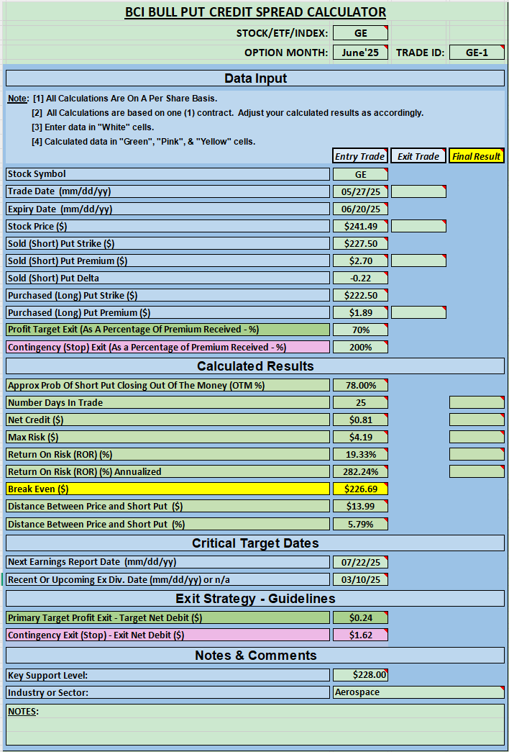Select the Profit Target Exit 70% cell
This screenshot has height=752, width=509.
360,330
